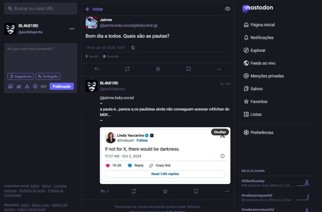
Task: Click Follow link in embedded tweet
Action: coord(142,140)
